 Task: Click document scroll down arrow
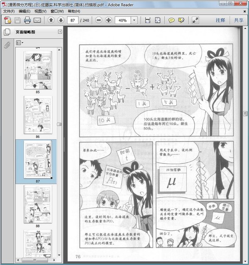[245, 262]
